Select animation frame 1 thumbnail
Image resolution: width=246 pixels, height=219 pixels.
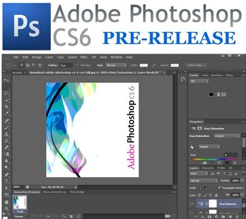[x=20, y=202]
